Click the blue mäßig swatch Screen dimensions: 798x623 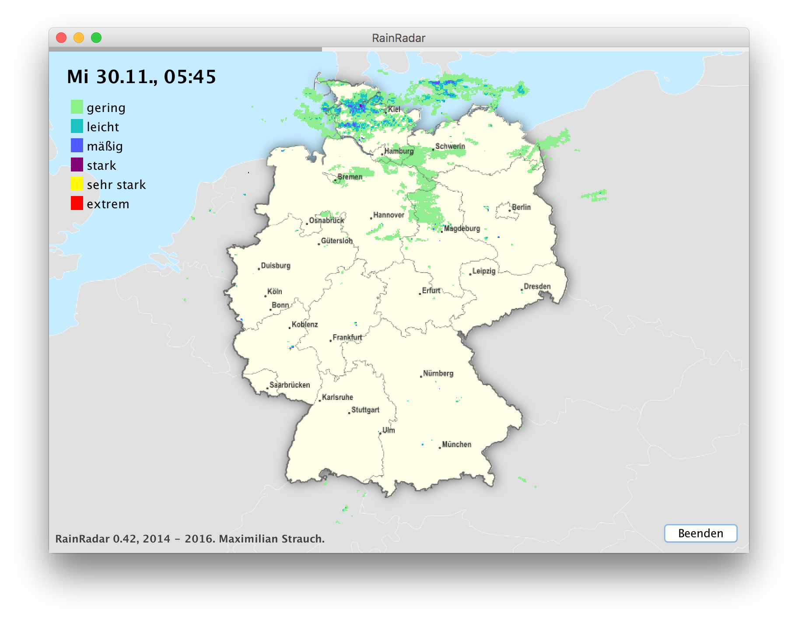click(77, 145)
